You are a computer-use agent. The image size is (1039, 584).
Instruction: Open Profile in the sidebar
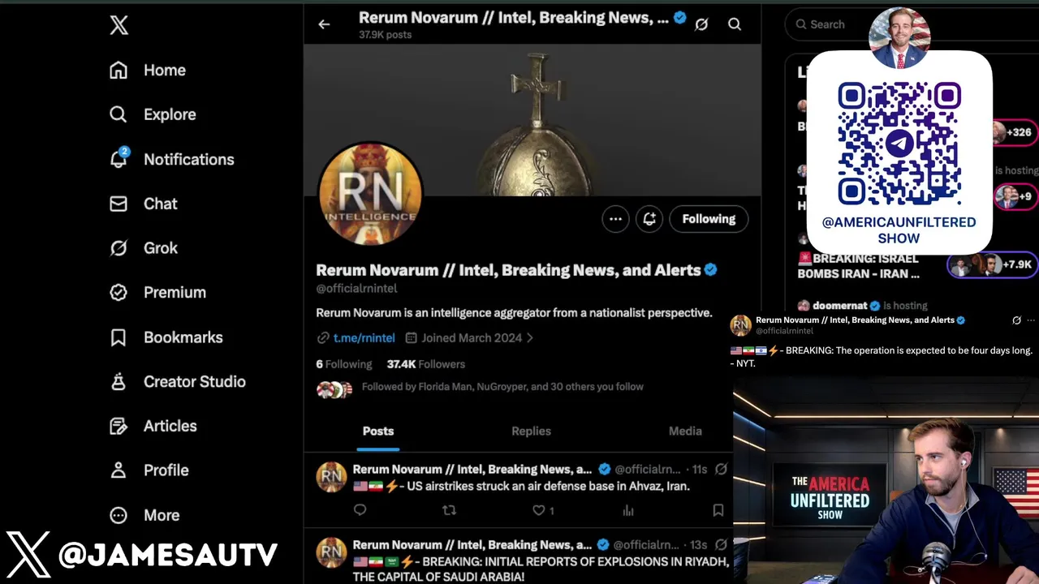(x=149, y=470)
